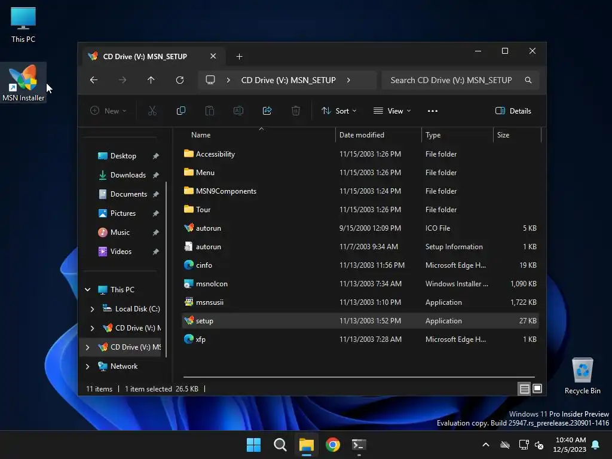Image resolution: width=612 pixels, height=459 pixels.
Task: Open Google Chrome from the taskbar
Action: (x=333, y=445)
